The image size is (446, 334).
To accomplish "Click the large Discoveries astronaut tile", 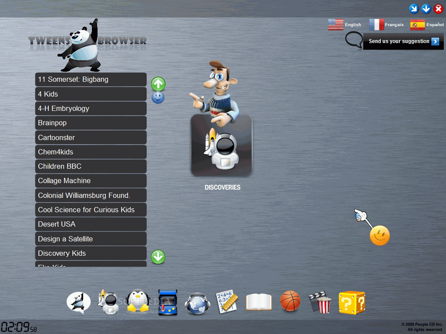I will [221, 145].
